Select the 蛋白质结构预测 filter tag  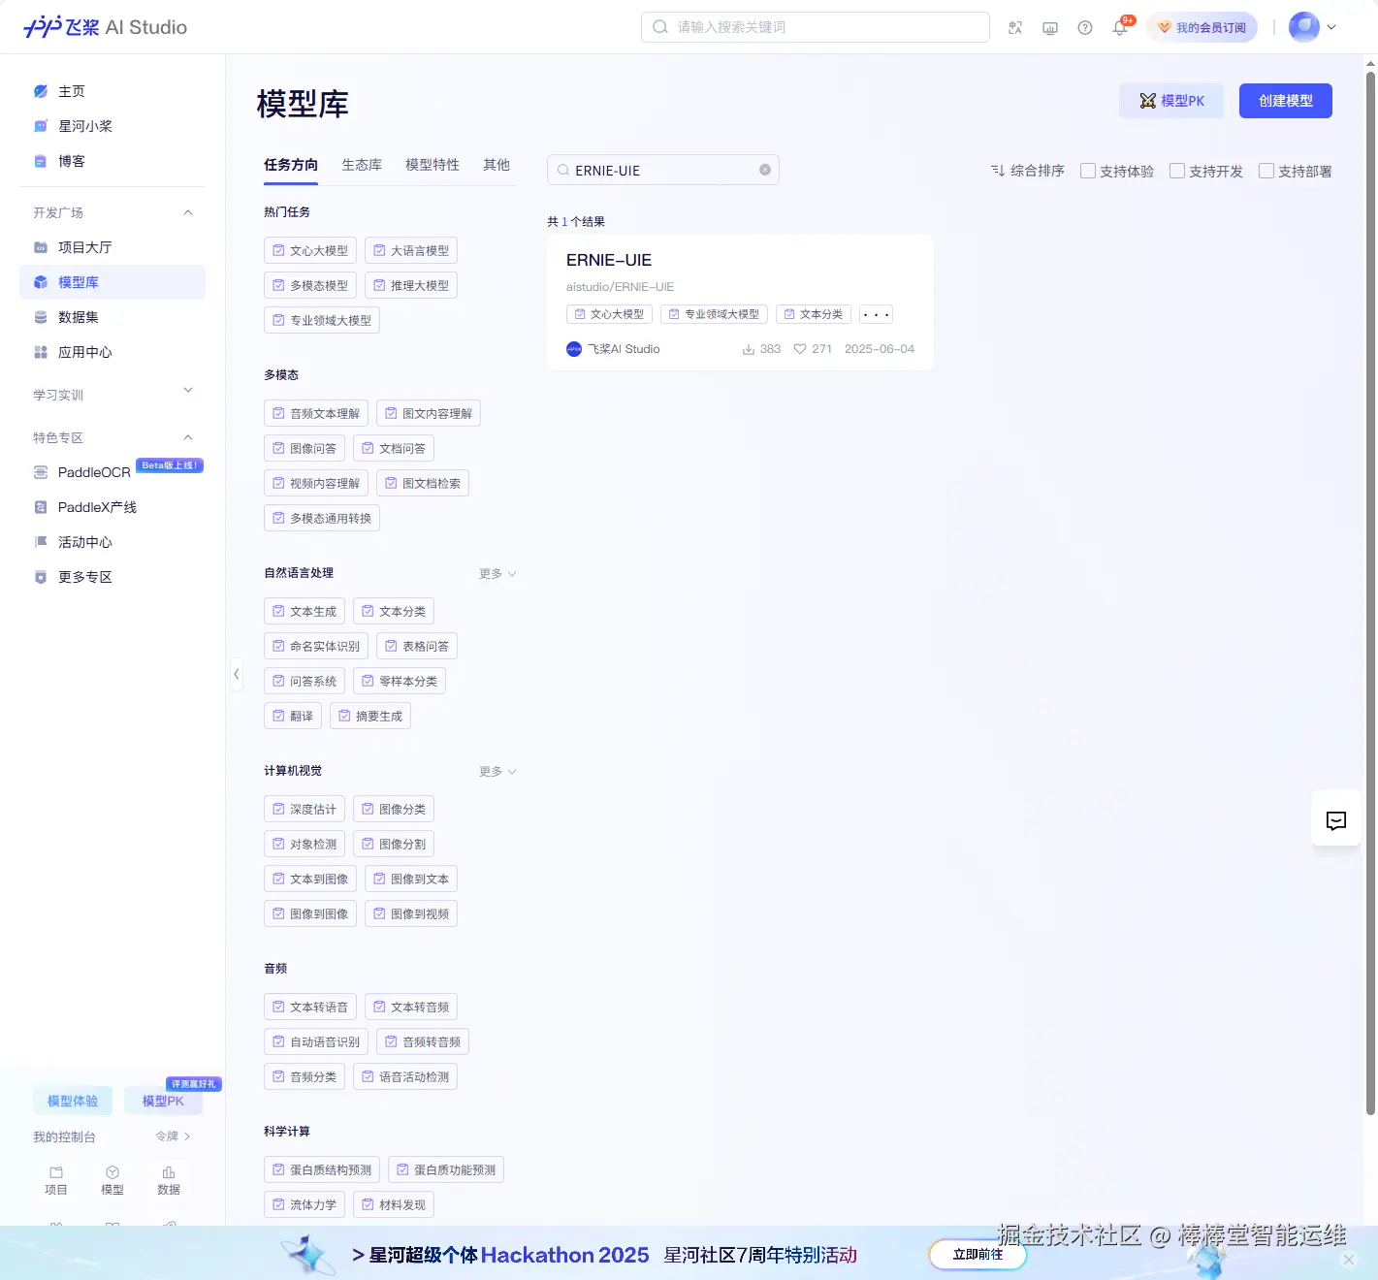coord(322,1169)
